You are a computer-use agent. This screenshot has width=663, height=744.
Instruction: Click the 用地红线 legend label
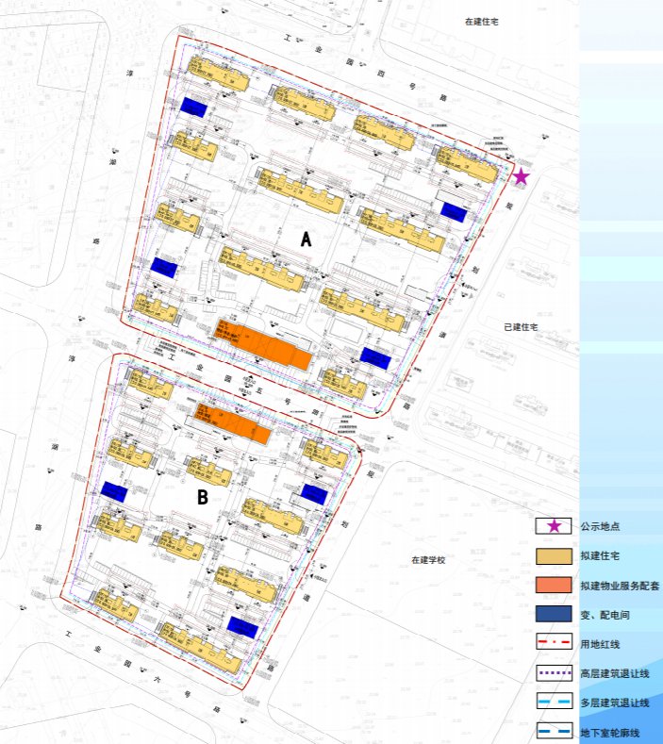pos(600,644)
